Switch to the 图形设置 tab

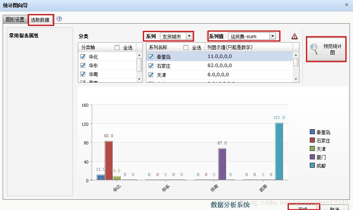[15, 19]
